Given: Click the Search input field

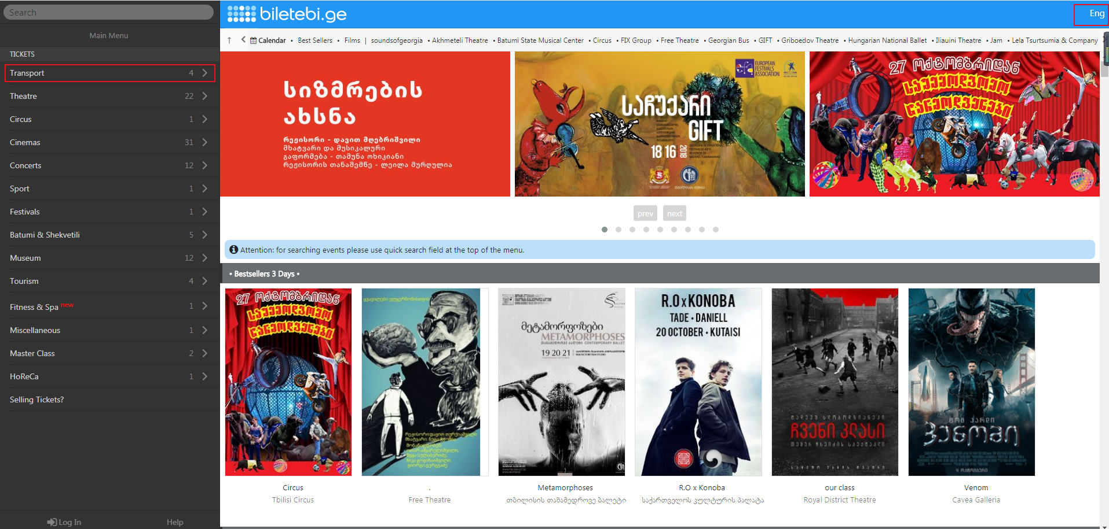Looking at the screenshot, I should coord(108,12).
